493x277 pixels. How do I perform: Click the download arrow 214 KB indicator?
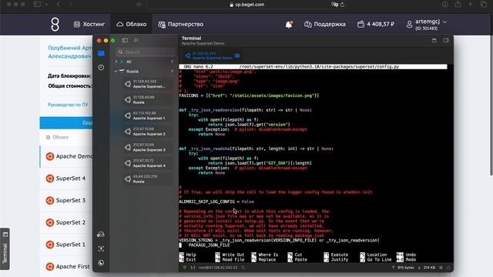(426, 268)
